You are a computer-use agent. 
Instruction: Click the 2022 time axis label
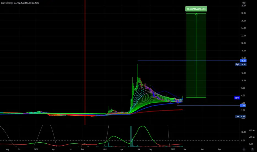(x=173, y=150)
